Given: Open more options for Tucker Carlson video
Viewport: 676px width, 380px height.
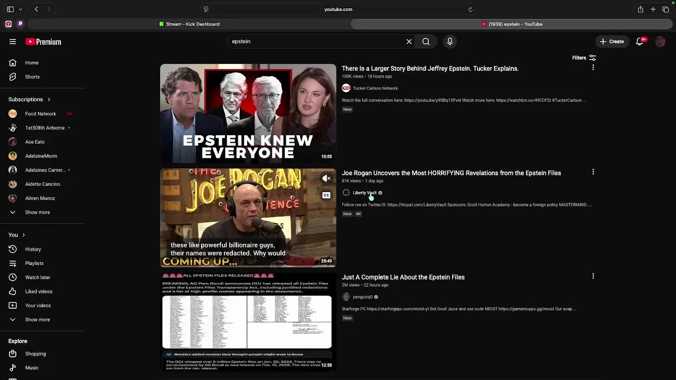Looking at the screenshot, I should click(x=593, y=68).
